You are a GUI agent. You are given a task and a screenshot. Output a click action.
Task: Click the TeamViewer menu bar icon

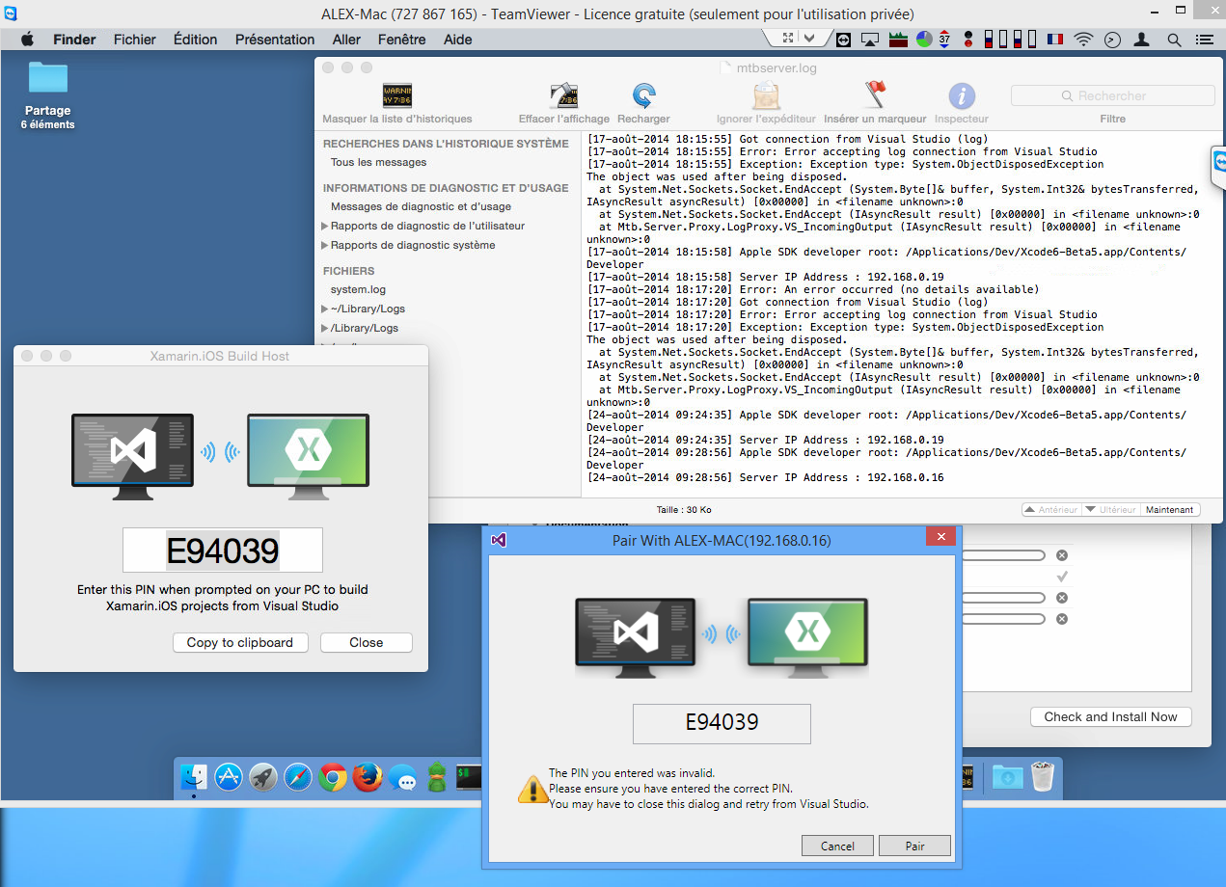[x=844, y=40]
